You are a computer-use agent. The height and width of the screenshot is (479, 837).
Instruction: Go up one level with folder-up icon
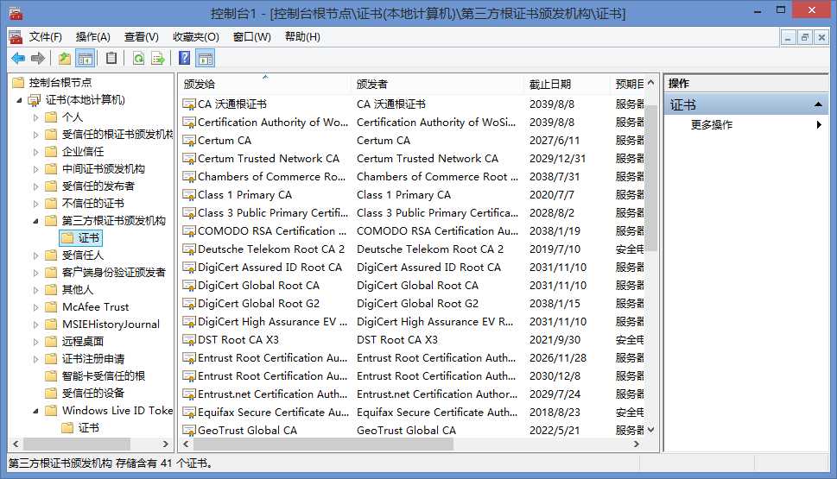[x=65, y=58]
